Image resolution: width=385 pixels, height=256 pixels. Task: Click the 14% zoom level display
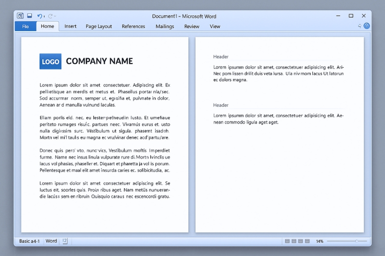pyautogui.click(x=319, y=241)
